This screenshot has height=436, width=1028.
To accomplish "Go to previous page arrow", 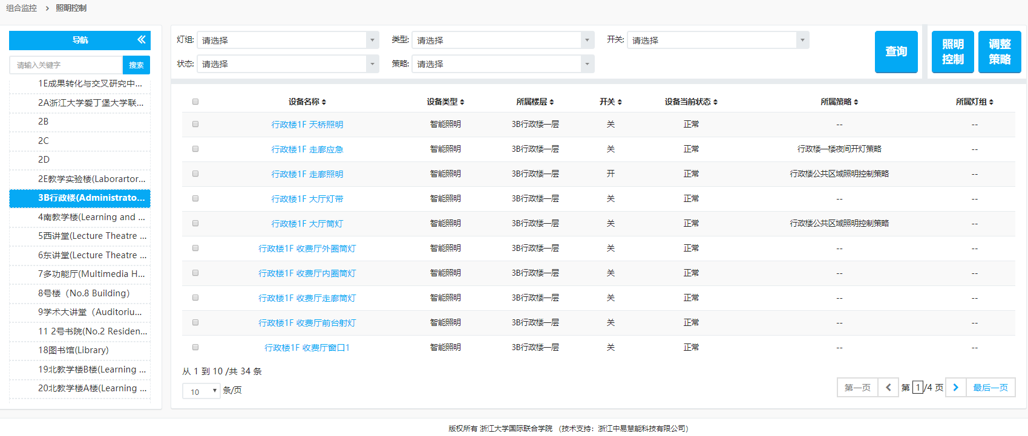I will (888, 388).
